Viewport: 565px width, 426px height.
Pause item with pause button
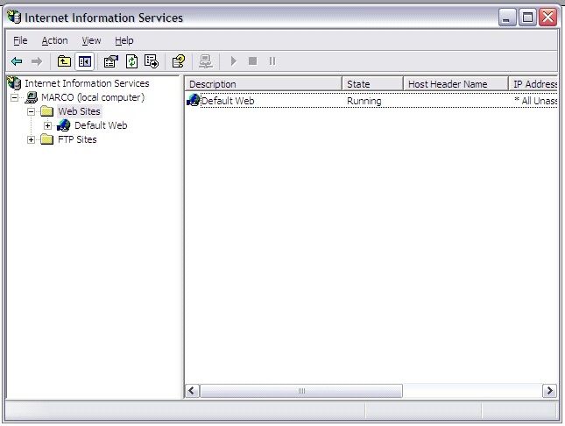click(x=272, y=61)
